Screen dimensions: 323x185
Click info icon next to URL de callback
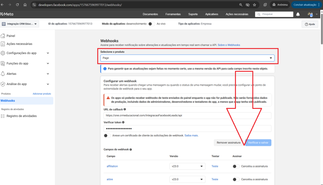125,109
